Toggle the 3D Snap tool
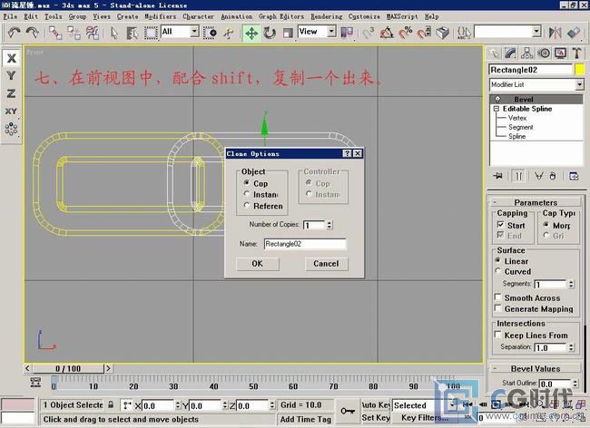This screenshot has width=590, height=428. coord(369,33)
